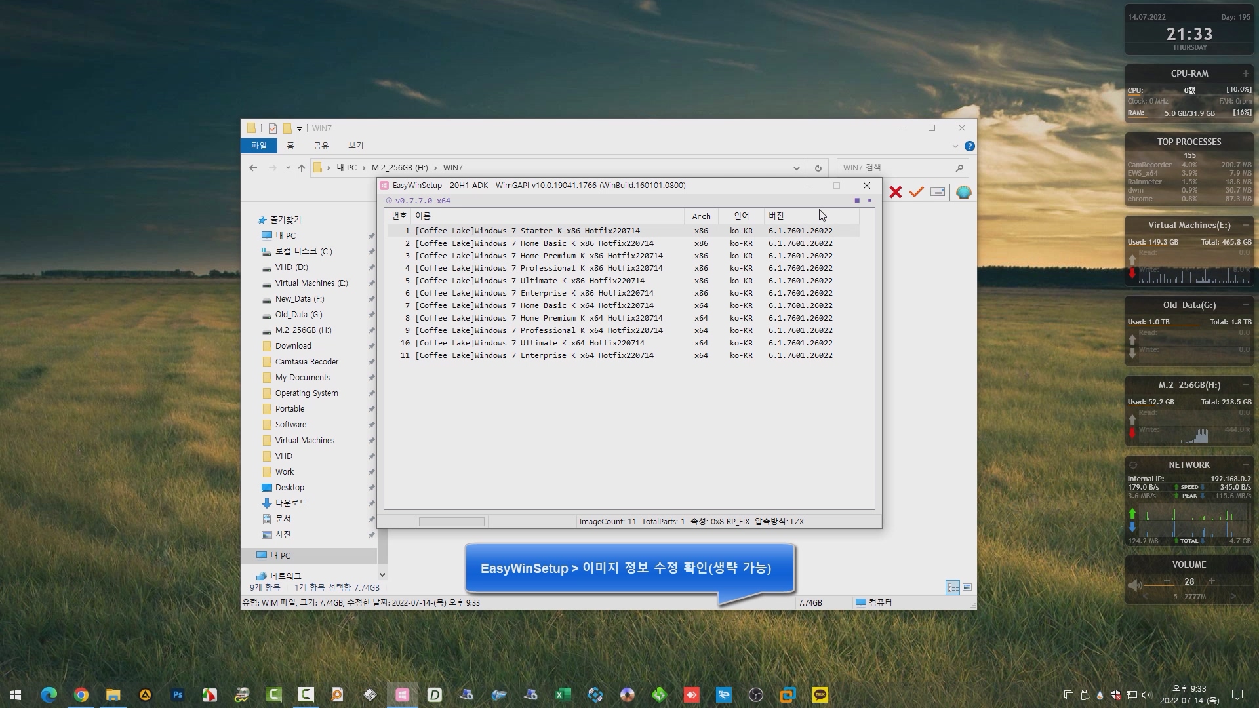Switch Explorer to large icons view
The image size is (1259, 708).
pyautogui.click(x=967, y=587)
